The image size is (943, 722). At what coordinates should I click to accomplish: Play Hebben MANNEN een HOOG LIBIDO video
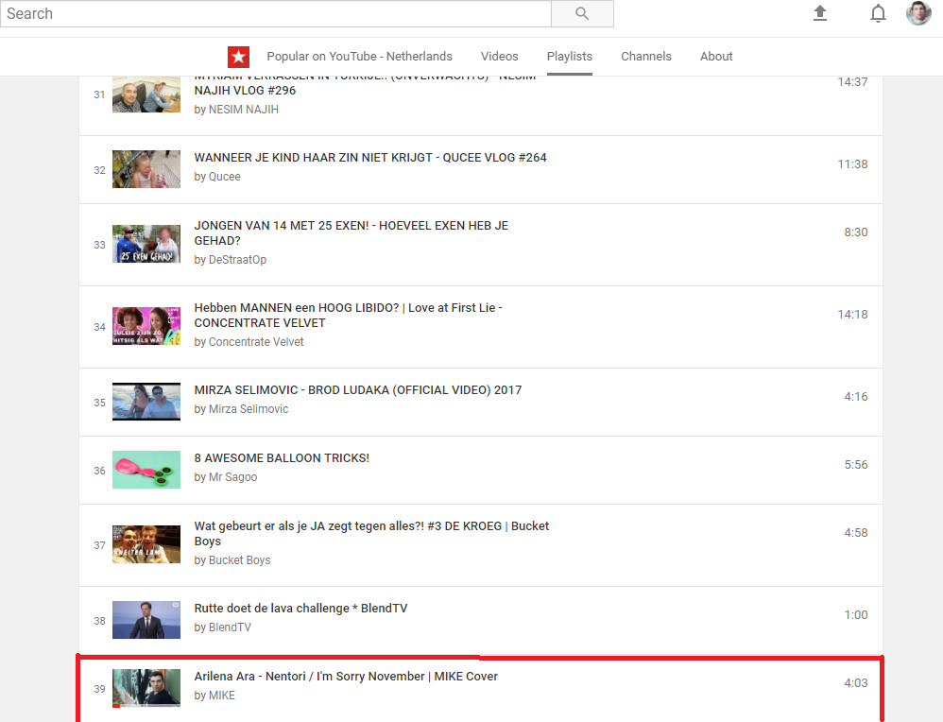[x=349, y=316]
